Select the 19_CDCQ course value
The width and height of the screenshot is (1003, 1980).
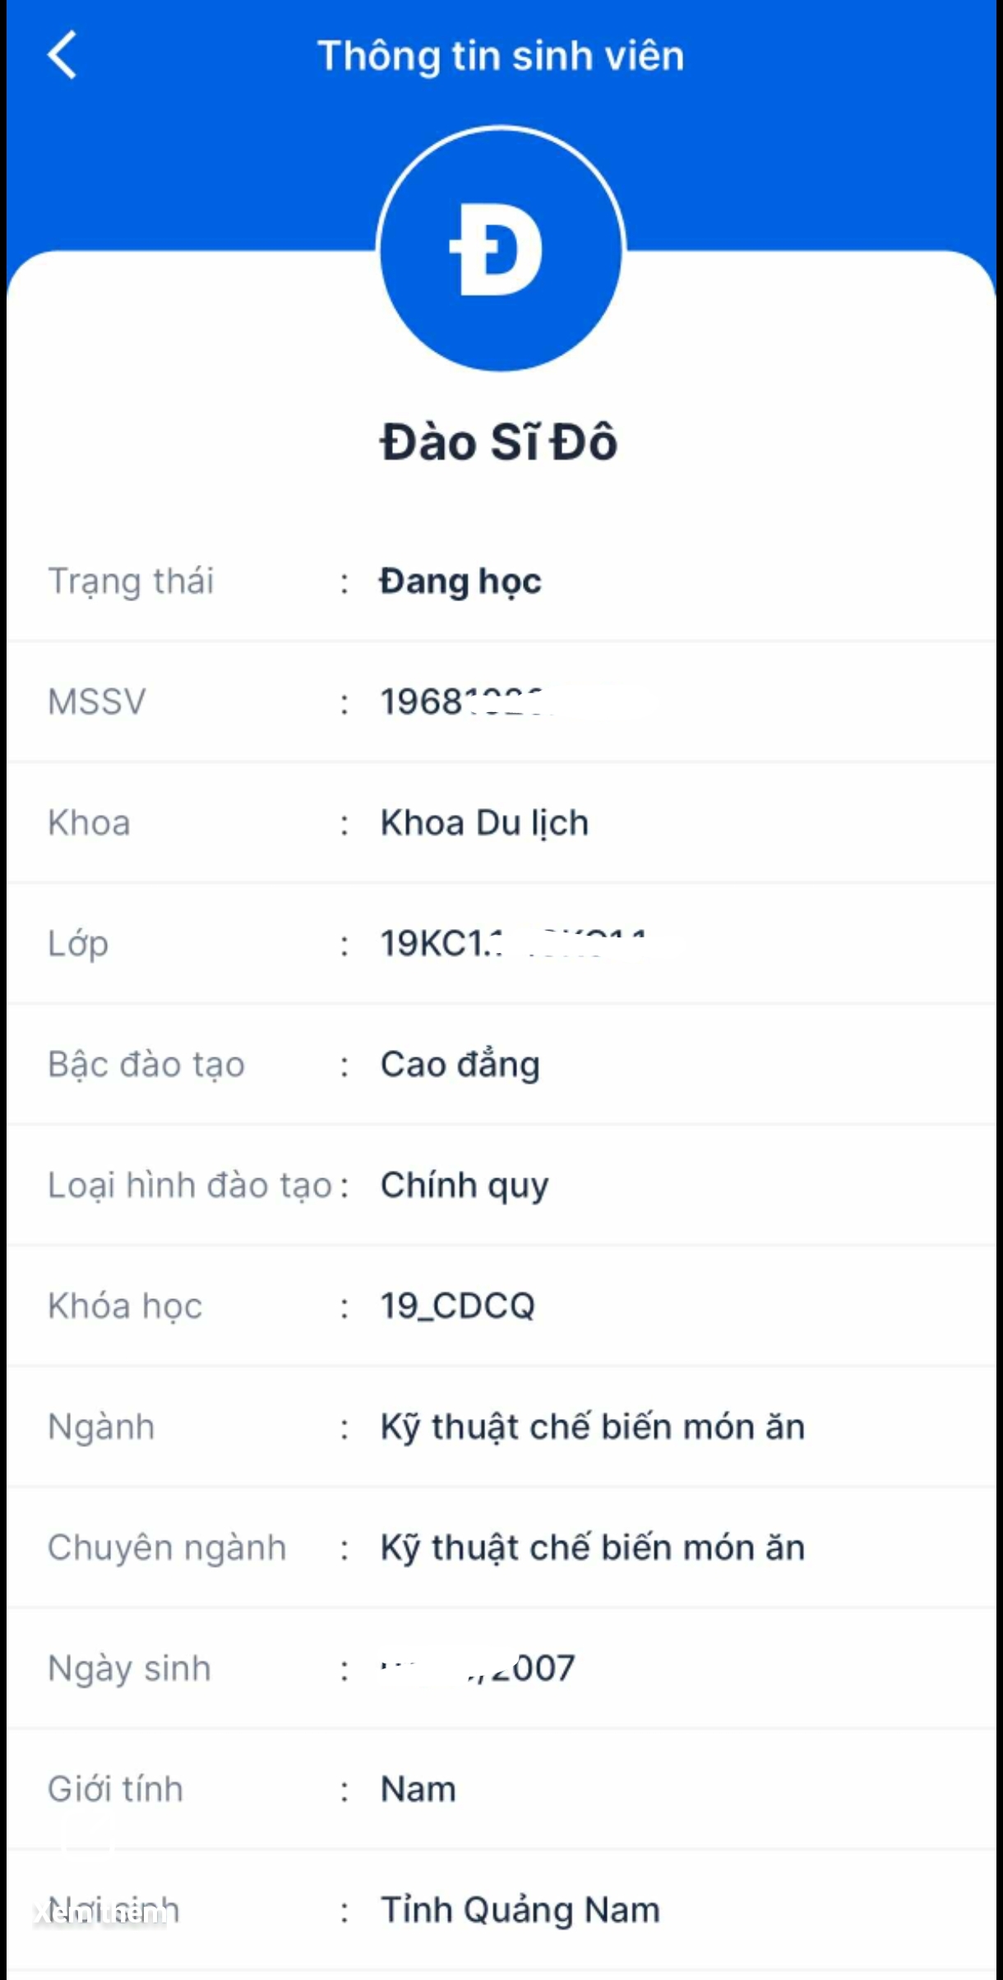(x=457, y=1306)
